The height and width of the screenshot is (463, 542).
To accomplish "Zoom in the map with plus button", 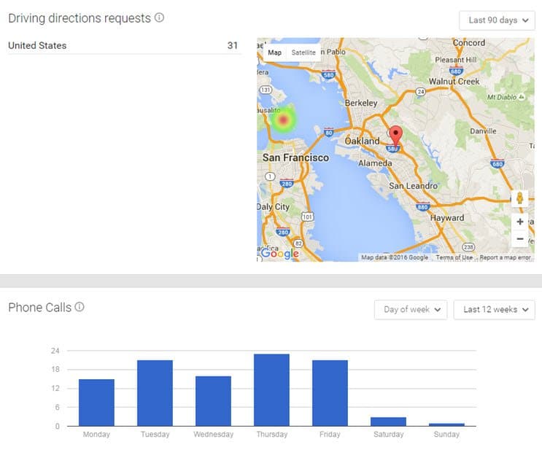I will 519,222.
